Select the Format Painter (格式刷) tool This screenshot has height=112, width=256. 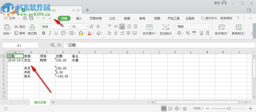32,30
